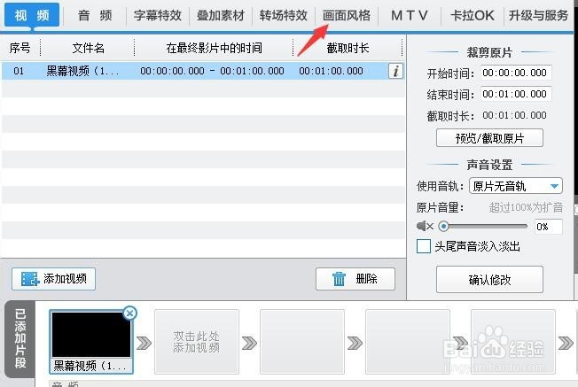Switch to the 音频 tab

coord(95,15)
